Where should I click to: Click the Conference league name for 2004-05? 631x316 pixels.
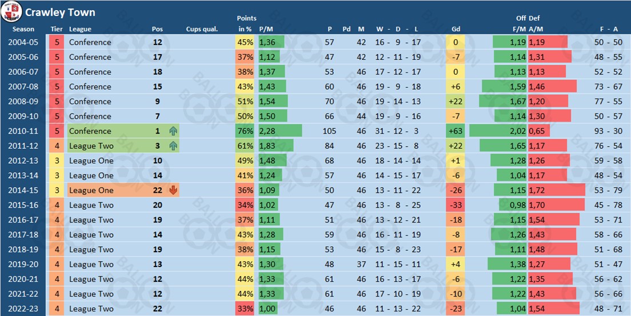click(x=90, y=42)
